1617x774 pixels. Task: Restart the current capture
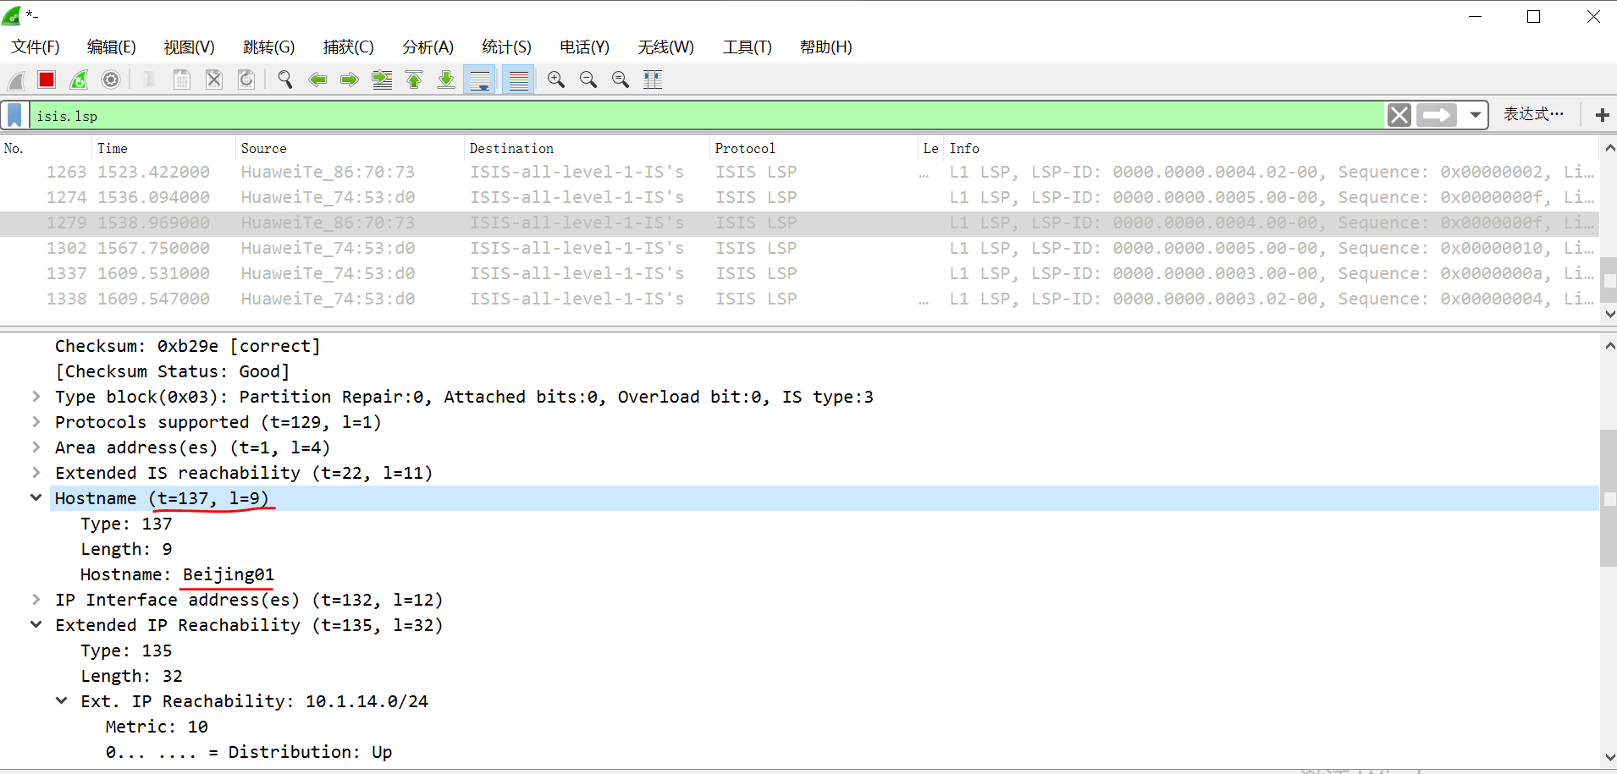79,80
